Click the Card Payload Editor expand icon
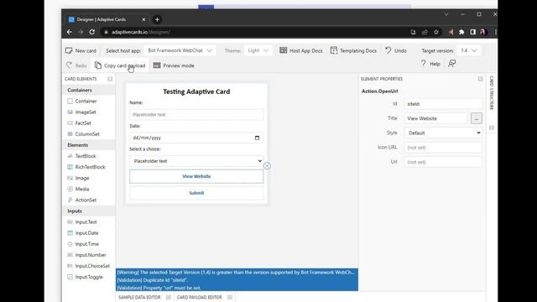This screenshot has width=537, height=302. tap(230, 297)
